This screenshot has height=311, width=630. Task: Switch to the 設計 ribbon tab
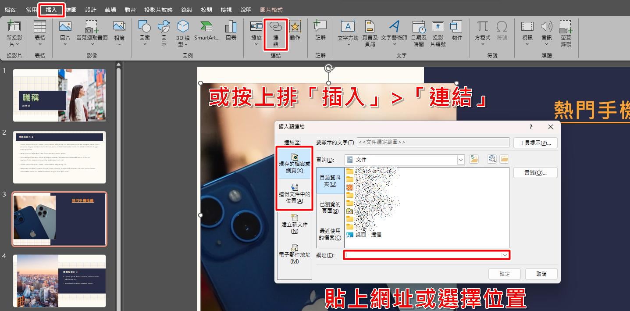tap(91, 10)
